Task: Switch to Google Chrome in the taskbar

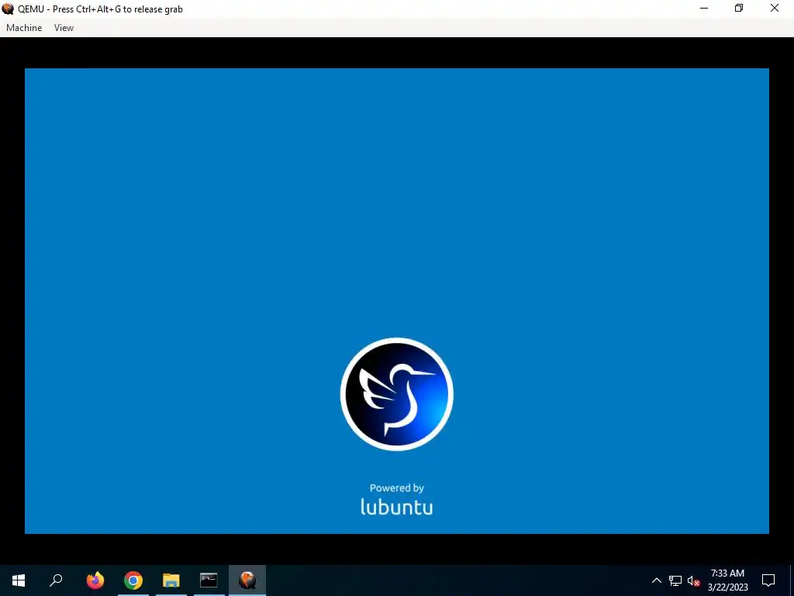Action: click(x=133, y=580)
